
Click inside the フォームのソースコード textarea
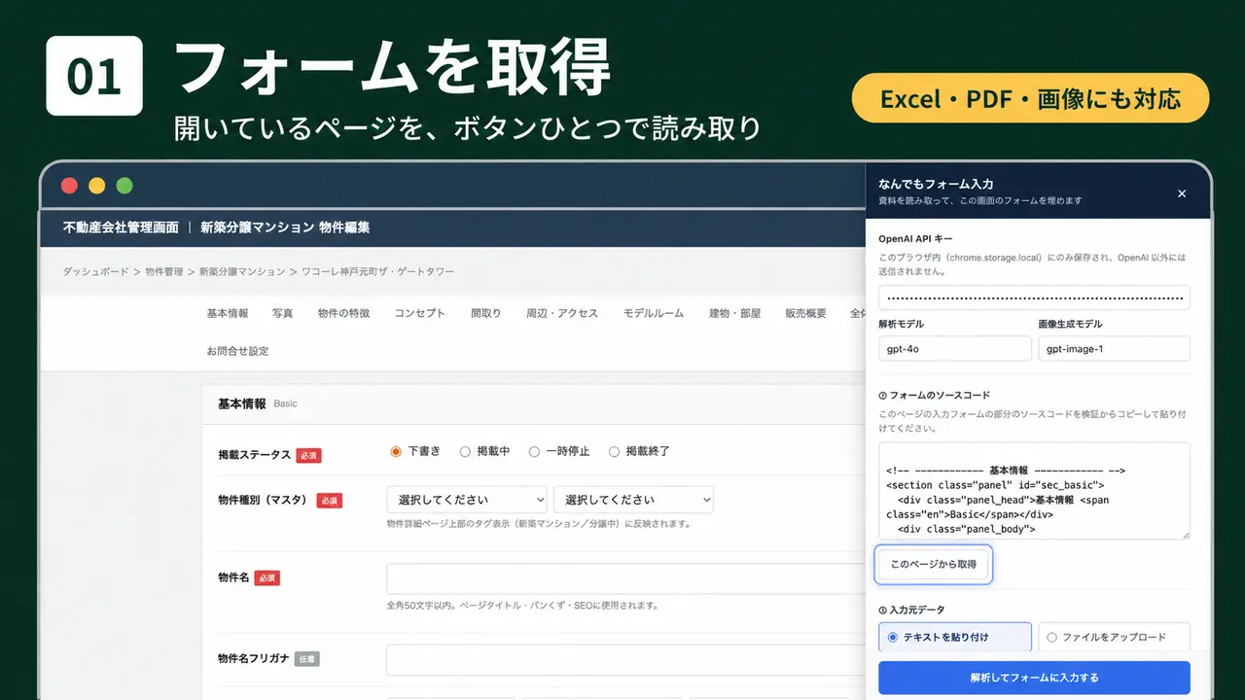1034,491
